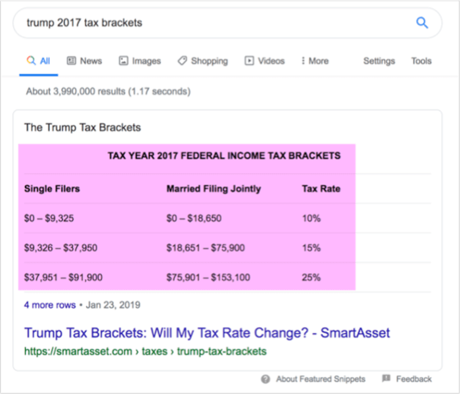Open the More menu with three dots

[314, 61]
